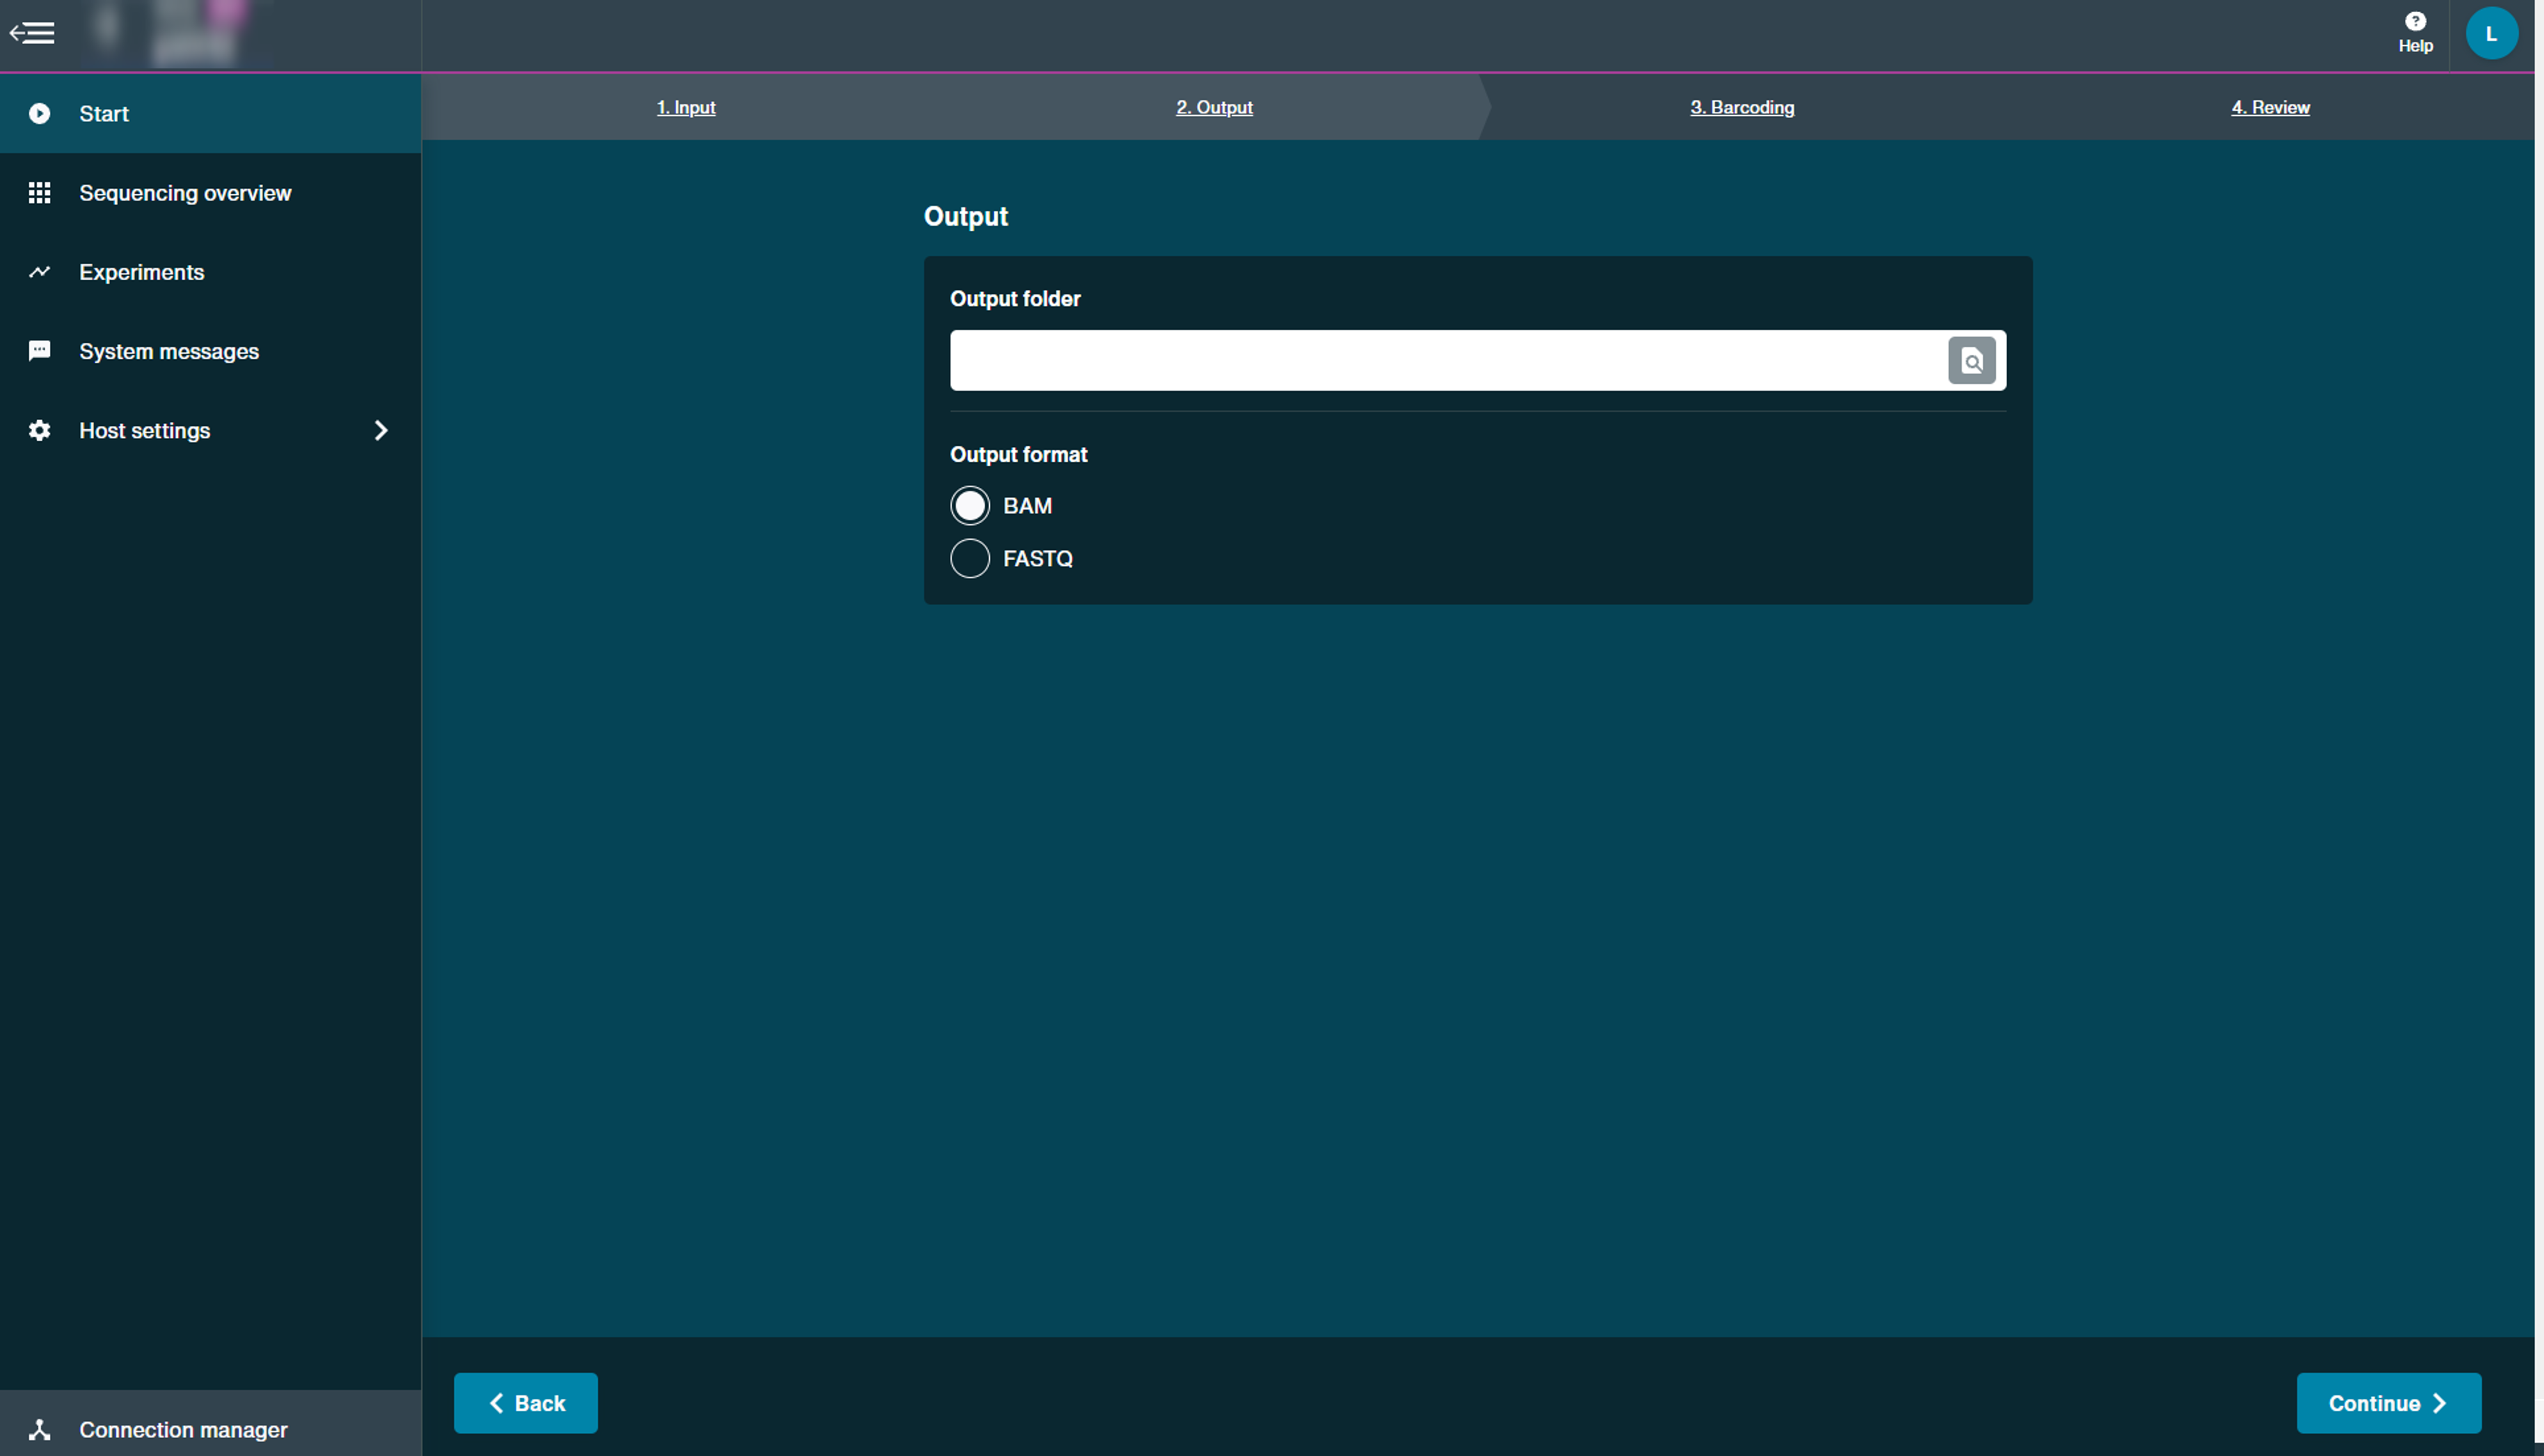Click the Sequencing overview icon

[38, 192]
